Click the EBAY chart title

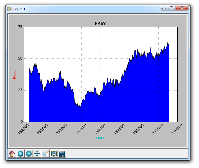[x=100, y=24]
